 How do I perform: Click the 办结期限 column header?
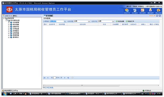click(115, 24)
